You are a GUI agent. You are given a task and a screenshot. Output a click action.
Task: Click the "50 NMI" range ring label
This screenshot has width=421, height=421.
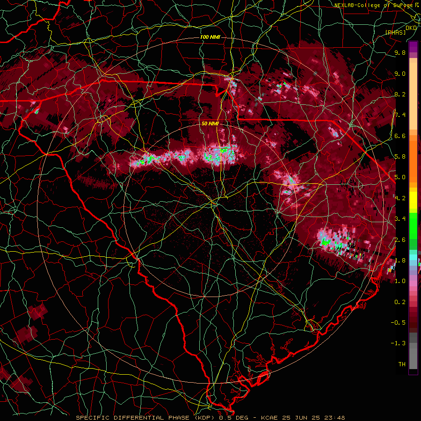tap(210, 124)
